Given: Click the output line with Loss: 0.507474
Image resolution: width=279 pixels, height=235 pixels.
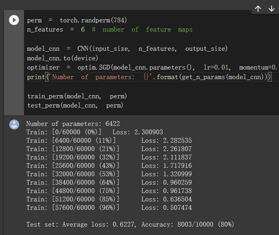Looking at the screenshot, I should click(x=109, y=207).
